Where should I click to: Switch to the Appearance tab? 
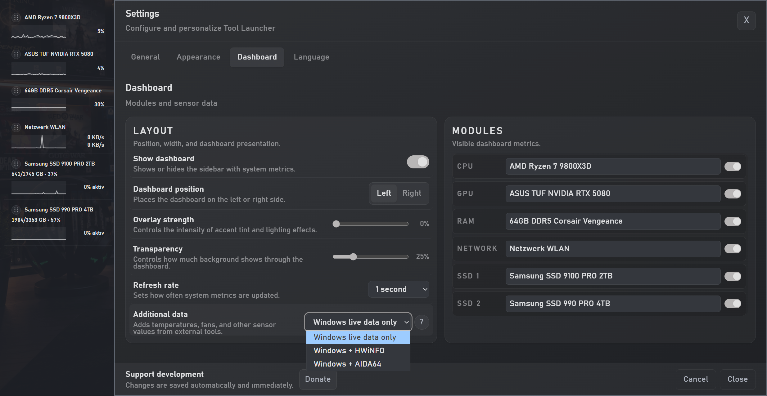[x=198, y=57]
